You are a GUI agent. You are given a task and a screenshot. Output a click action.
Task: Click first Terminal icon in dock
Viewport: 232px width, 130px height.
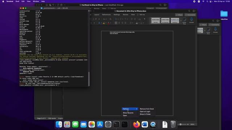coord(116,124)
